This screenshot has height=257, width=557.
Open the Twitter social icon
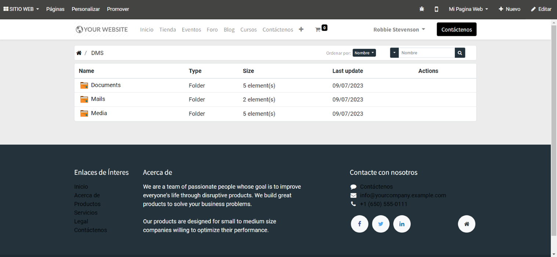point(381,224)
